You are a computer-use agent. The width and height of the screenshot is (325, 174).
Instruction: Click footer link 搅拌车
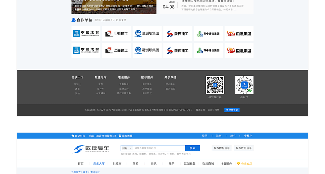coord(100,89)
